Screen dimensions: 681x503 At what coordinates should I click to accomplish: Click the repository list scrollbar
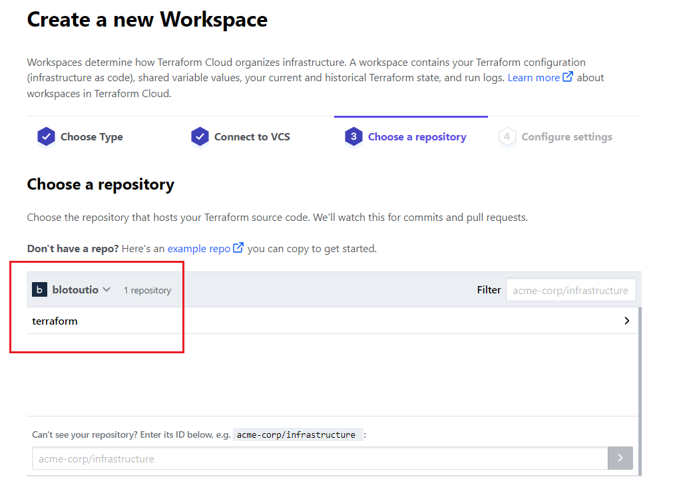pos(640,391)
